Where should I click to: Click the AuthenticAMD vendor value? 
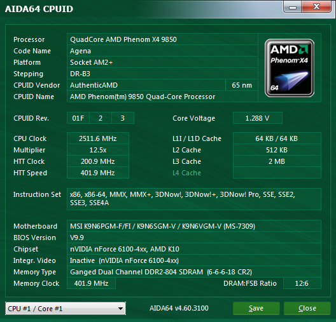[146, 85]
